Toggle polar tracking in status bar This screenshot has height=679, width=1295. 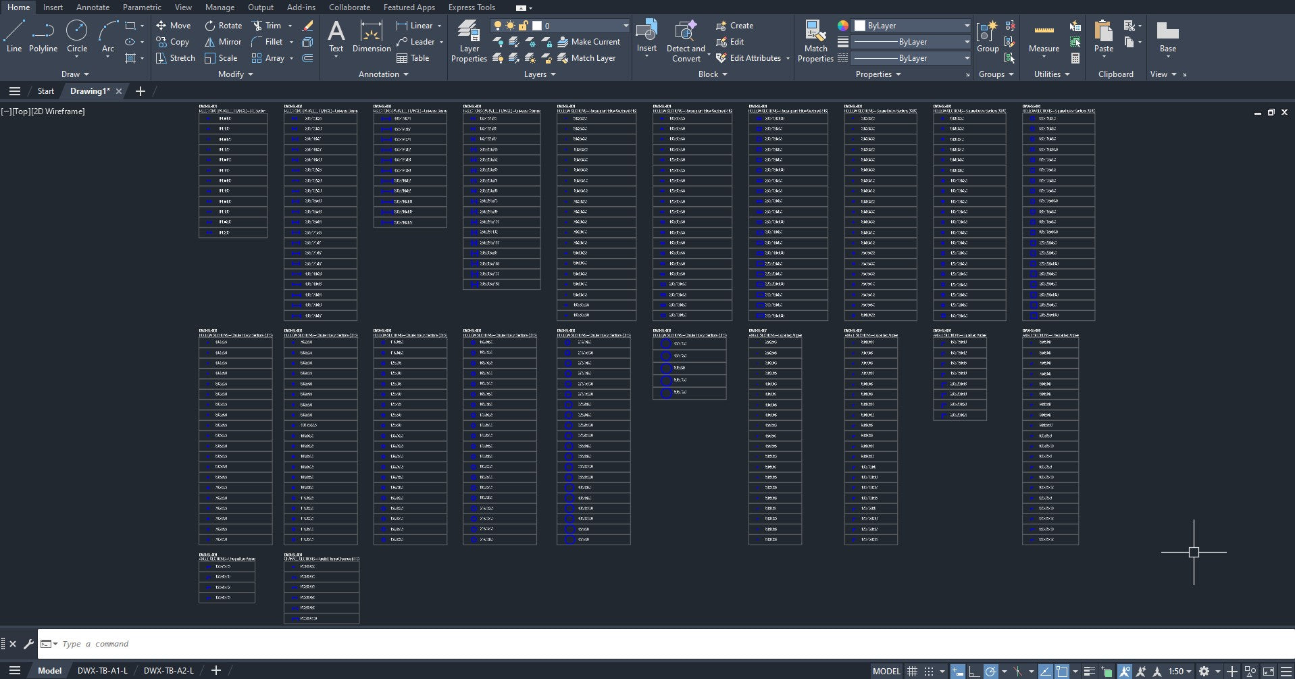click(x=991, y=671)
